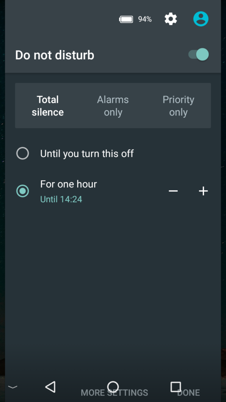Open recent apps with square icon
Image resolution: width=226 pixels, height=402 pixels.
tap(176, 387)
